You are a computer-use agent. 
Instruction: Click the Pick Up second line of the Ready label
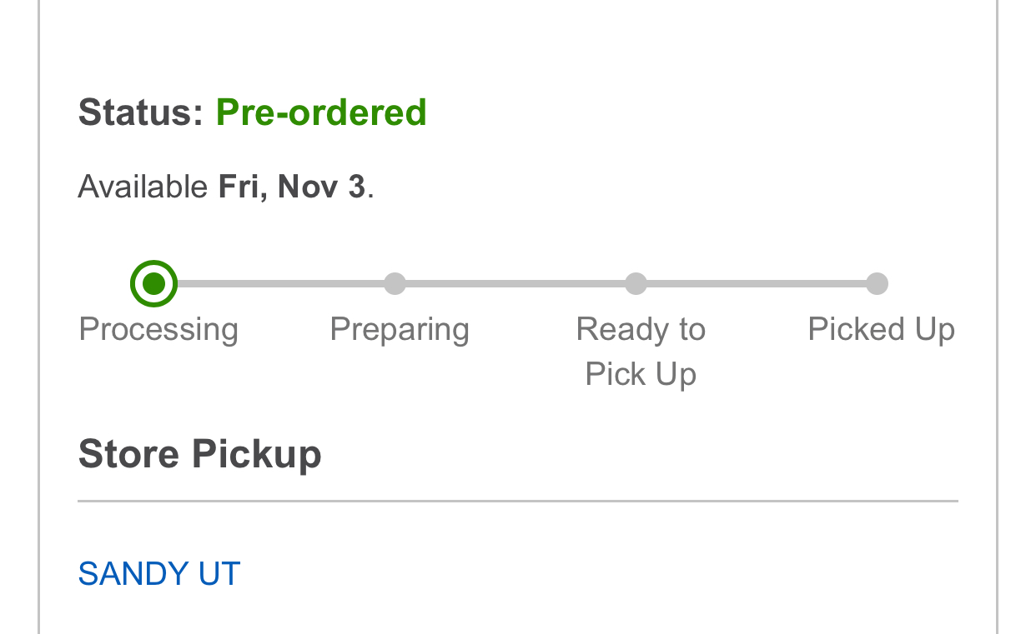point(641,374)
